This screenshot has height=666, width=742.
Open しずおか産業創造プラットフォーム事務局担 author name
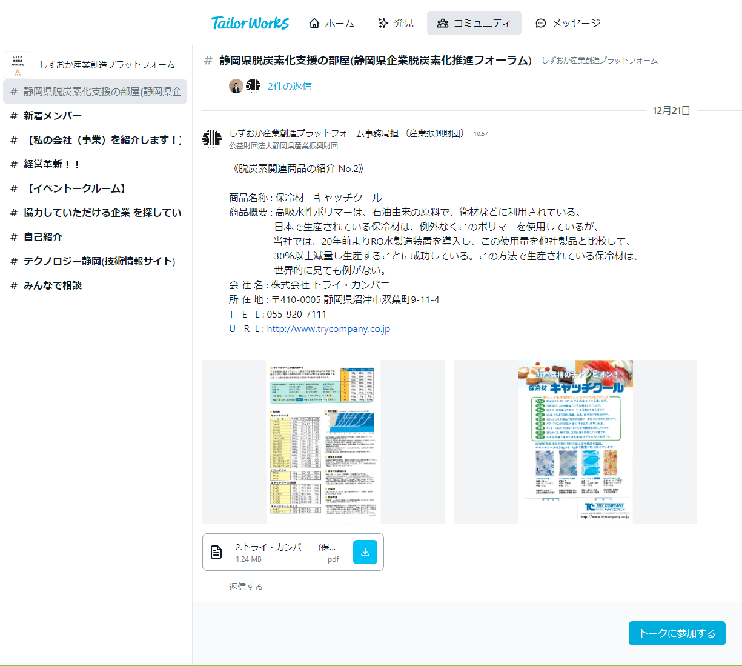(346, 133)
